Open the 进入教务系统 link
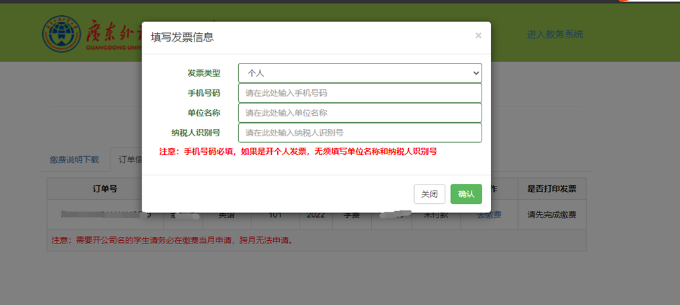The width and height of the screenshot is (680, 305). [555, 34]
